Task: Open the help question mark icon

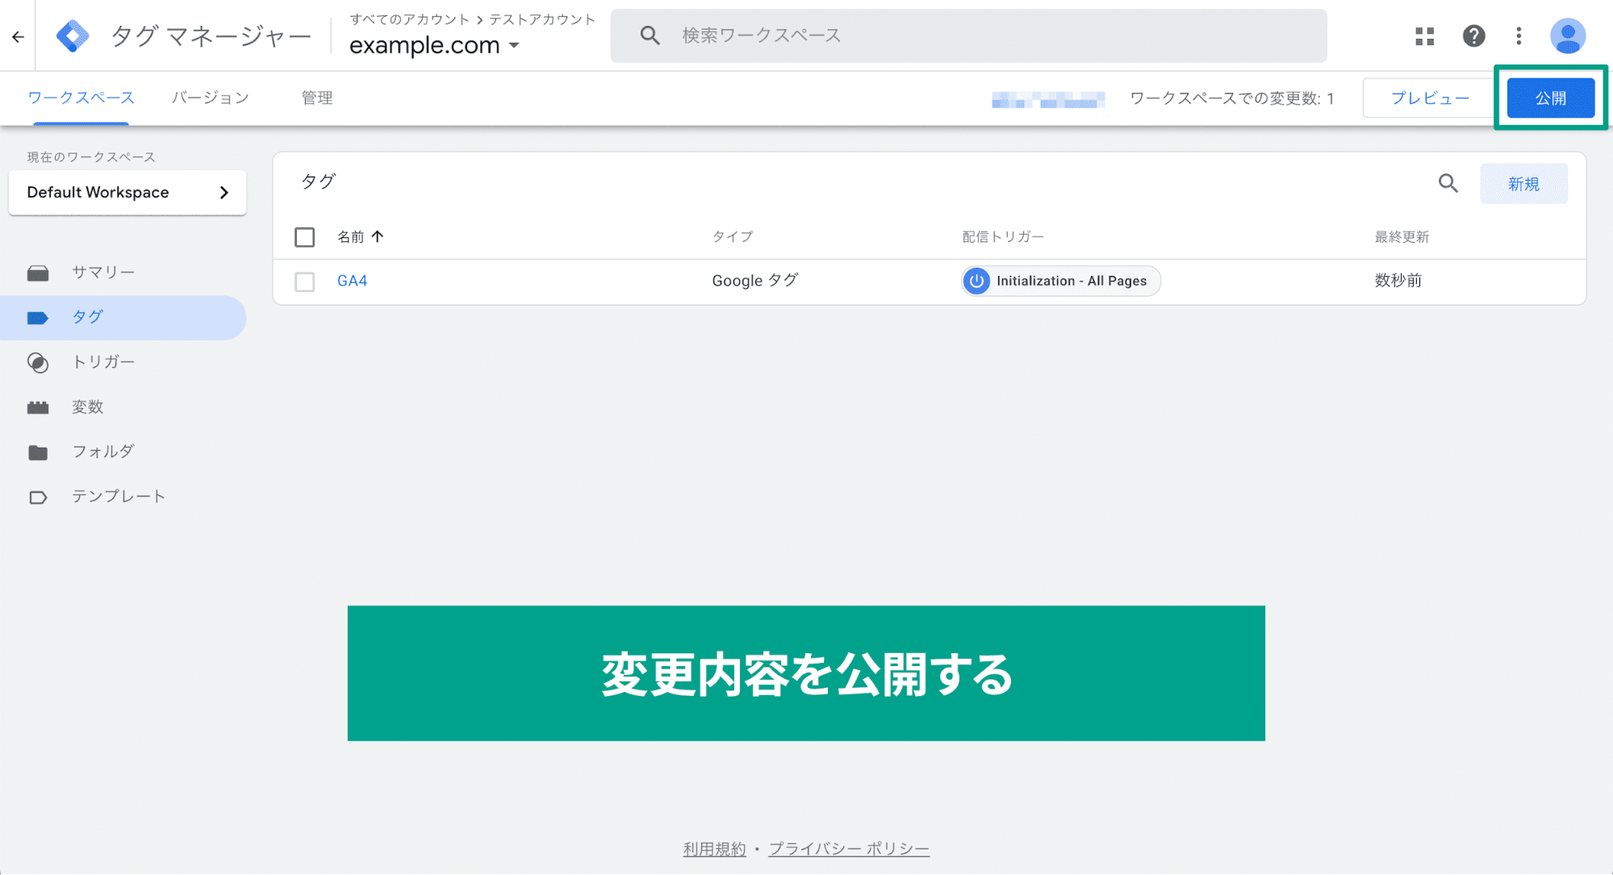Action: pos(1473,35)
